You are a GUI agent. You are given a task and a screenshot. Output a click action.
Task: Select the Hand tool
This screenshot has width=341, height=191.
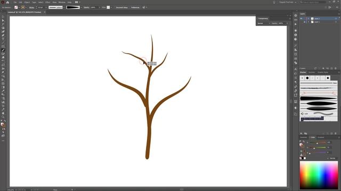point(3,113)
